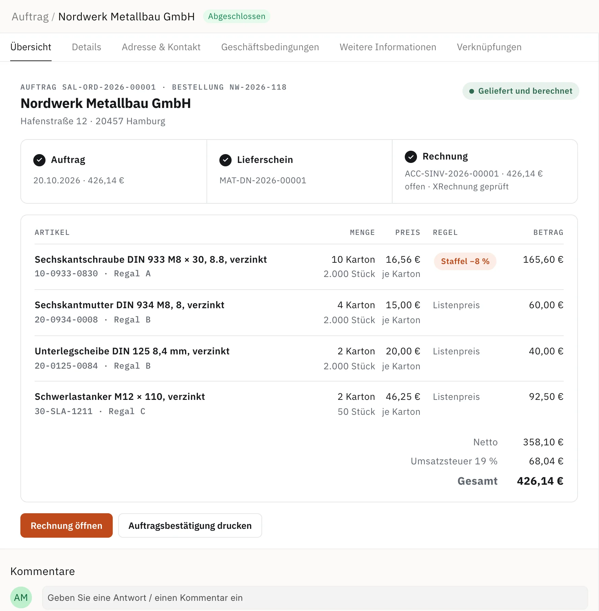Viewport: 599px width, 611px height.
Task: Click the Rechnung öffnen button
Action: pyautogui.click(x=67, y=525)
